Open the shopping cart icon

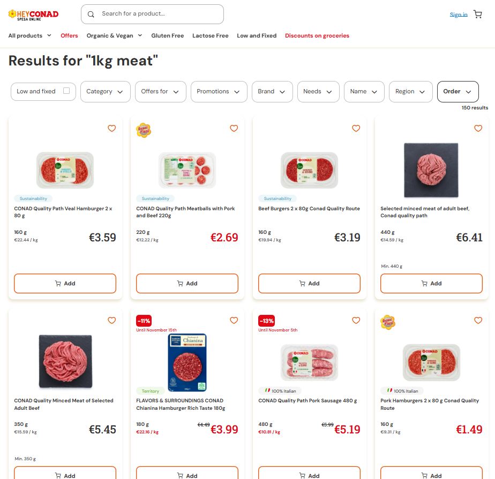click(x=477, y=14)
